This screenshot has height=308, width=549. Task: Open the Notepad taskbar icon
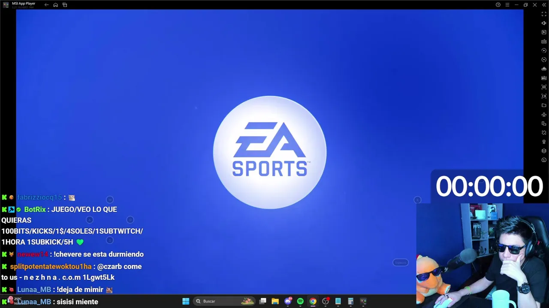coord(338,301)
